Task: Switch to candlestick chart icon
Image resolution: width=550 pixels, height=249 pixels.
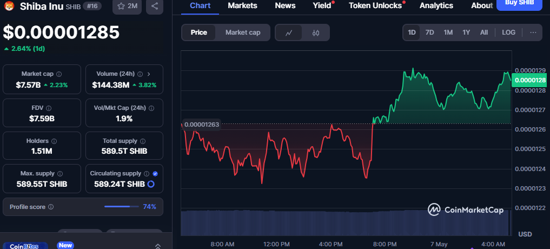Action: (x=316, y=32)
